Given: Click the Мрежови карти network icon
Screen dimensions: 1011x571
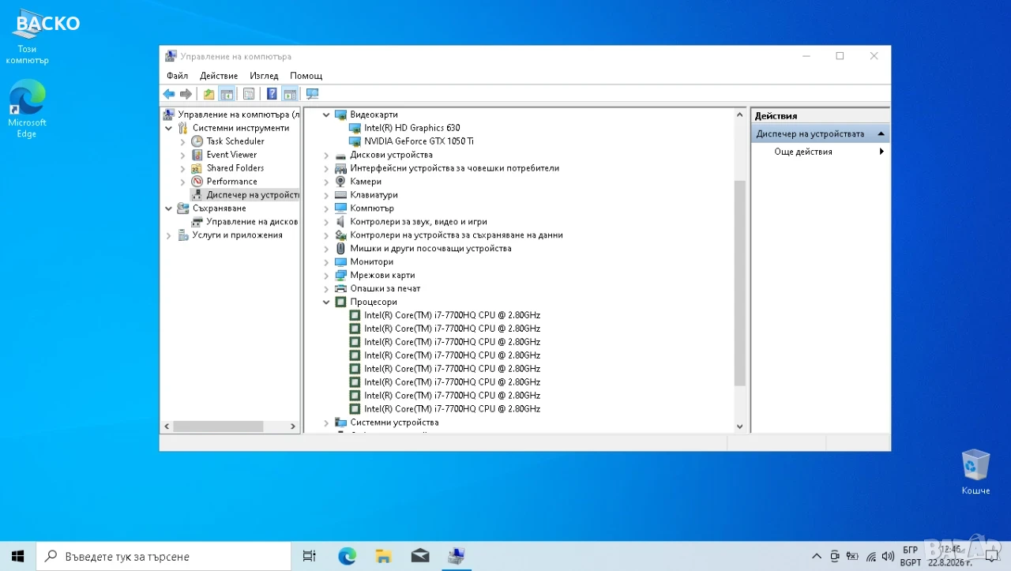Looking at the screenshot, I should click(x=340, y=276).
